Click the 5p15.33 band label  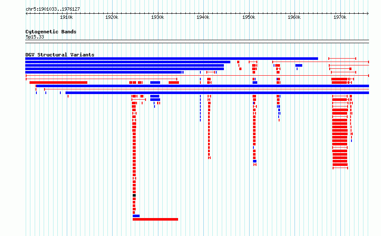click(35, 37)
